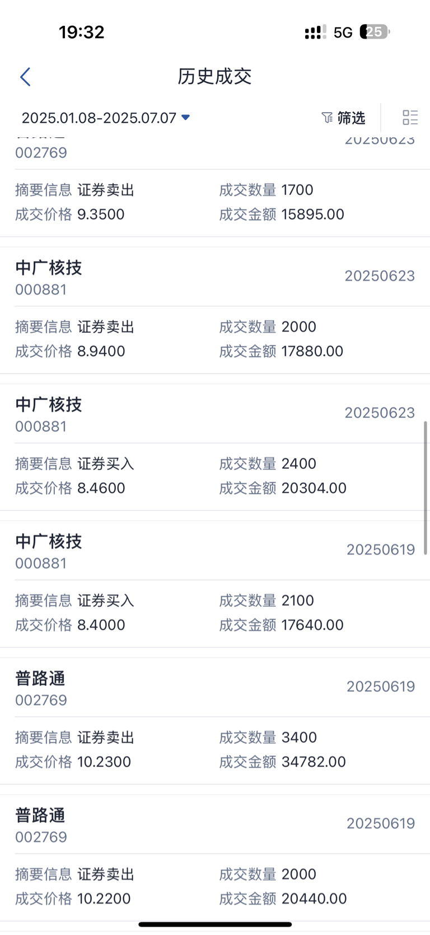Tap the vertical scrollbar indicator
Viewport: 430px width, 935px height.
[x=426, y=487]
